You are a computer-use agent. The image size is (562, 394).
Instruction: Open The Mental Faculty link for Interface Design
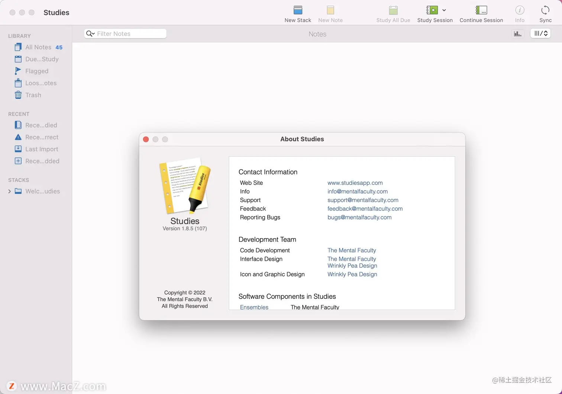(x=352, y=259)
